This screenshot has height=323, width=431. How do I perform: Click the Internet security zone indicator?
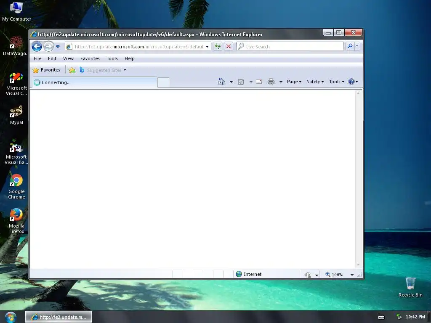pos(249,274)
